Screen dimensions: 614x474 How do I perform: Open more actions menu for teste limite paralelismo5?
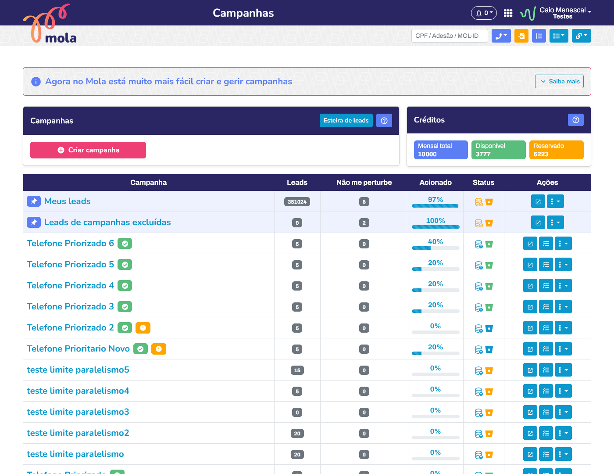(563, 370)
